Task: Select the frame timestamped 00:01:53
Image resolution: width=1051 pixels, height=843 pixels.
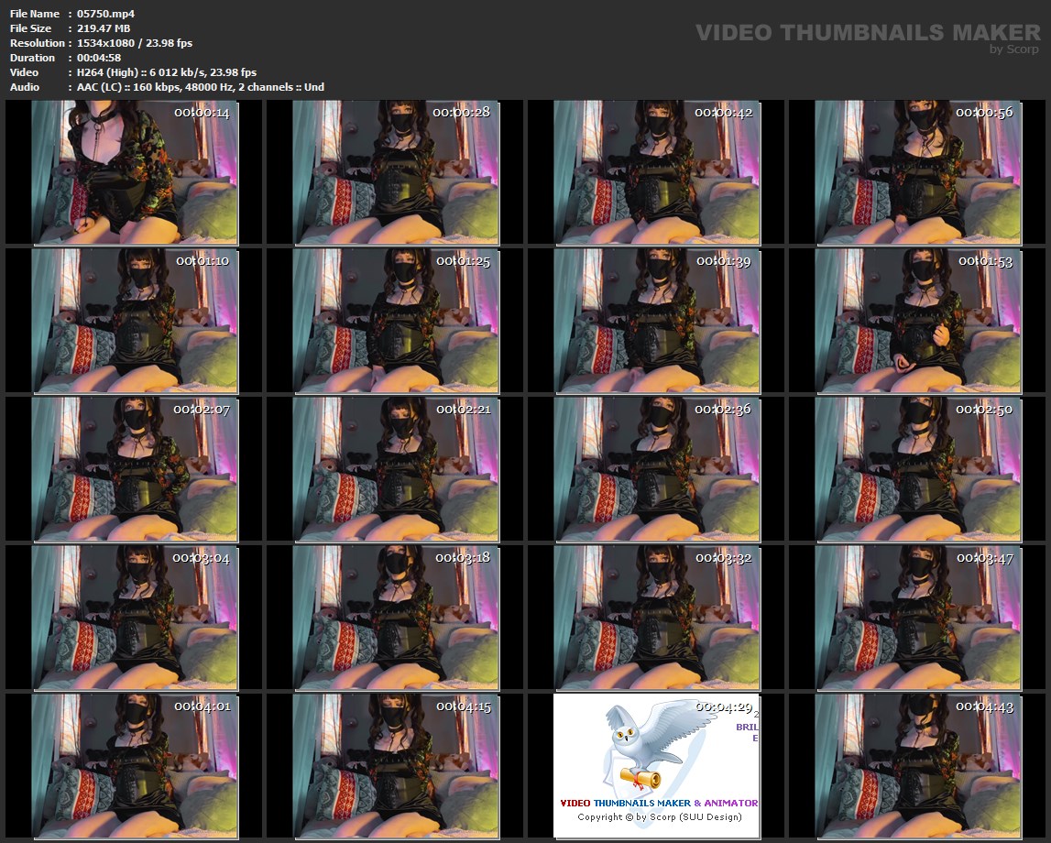Action: 918,321
